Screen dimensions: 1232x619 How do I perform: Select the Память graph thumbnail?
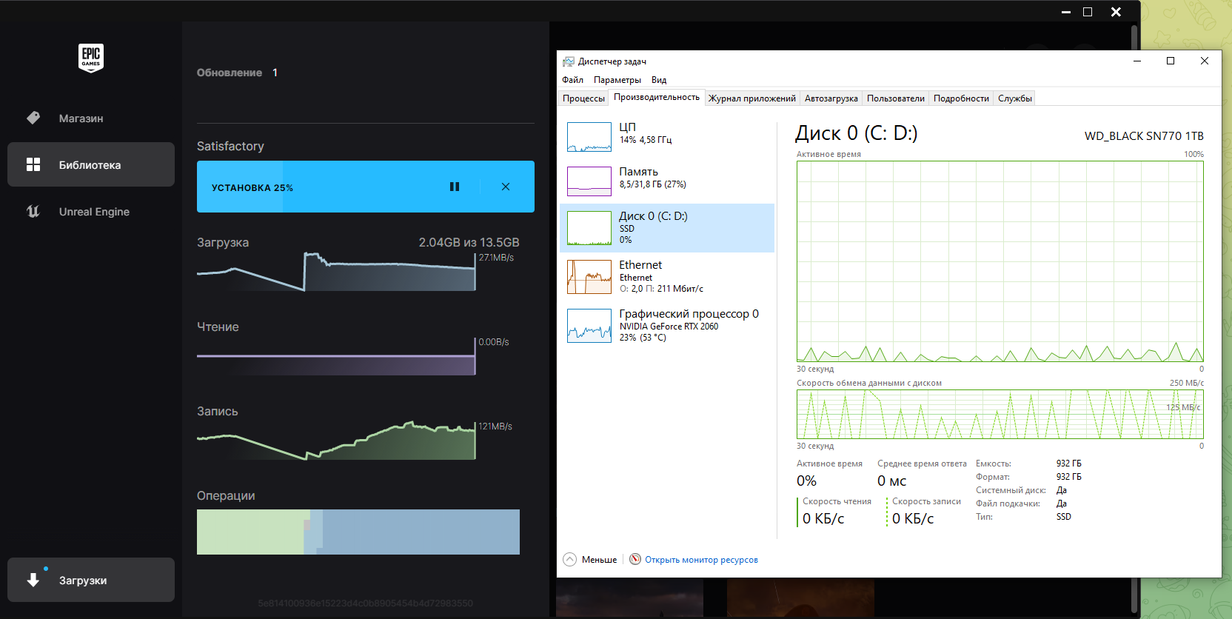[x=589, y=181]
